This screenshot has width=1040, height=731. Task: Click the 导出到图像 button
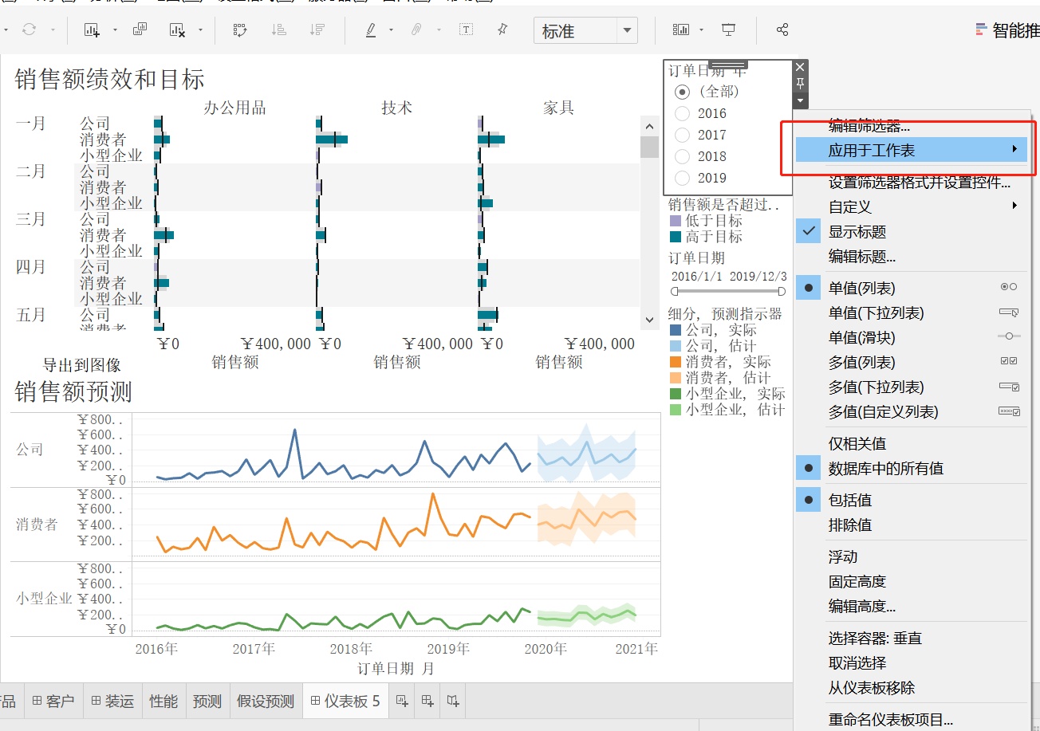[81, 365]
